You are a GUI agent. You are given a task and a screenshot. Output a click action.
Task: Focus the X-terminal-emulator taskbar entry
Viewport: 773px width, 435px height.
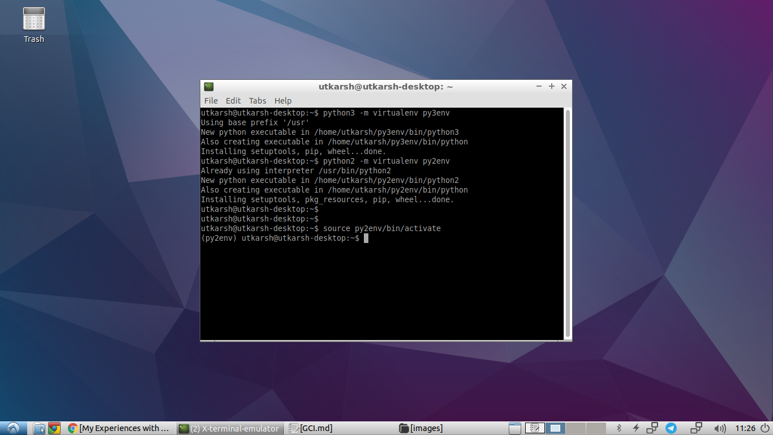(x=229, y=428)
